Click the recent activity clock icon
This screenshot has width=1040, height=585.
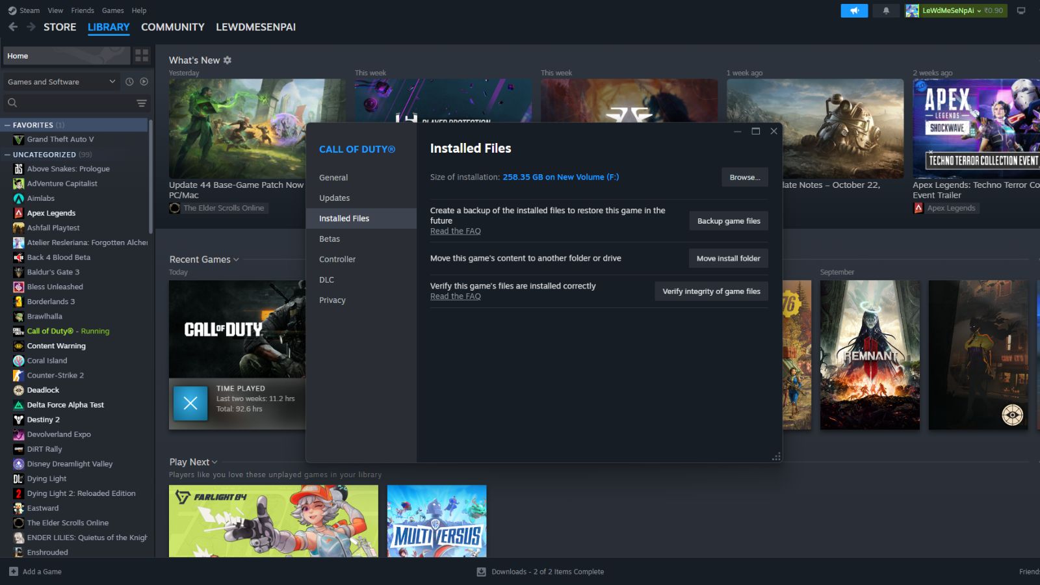(x=129, y=82)
